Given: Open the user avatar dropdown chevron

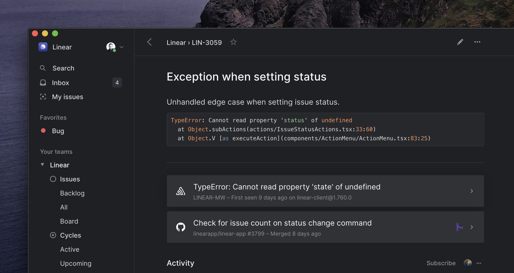Looking at the screenshot, I should coord(122,47).
